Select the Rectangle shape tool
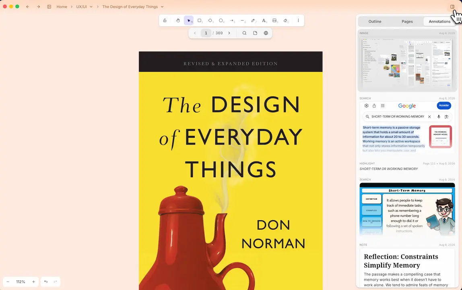The width and height of the screenshot is (462, 290). (200, 21)
